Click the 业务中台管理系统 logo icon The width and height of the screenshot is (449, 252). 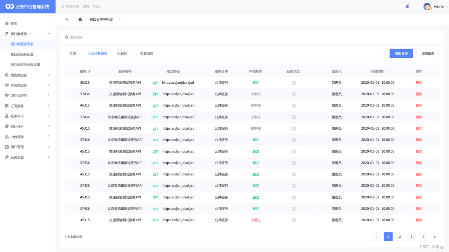tap(9, 6)
